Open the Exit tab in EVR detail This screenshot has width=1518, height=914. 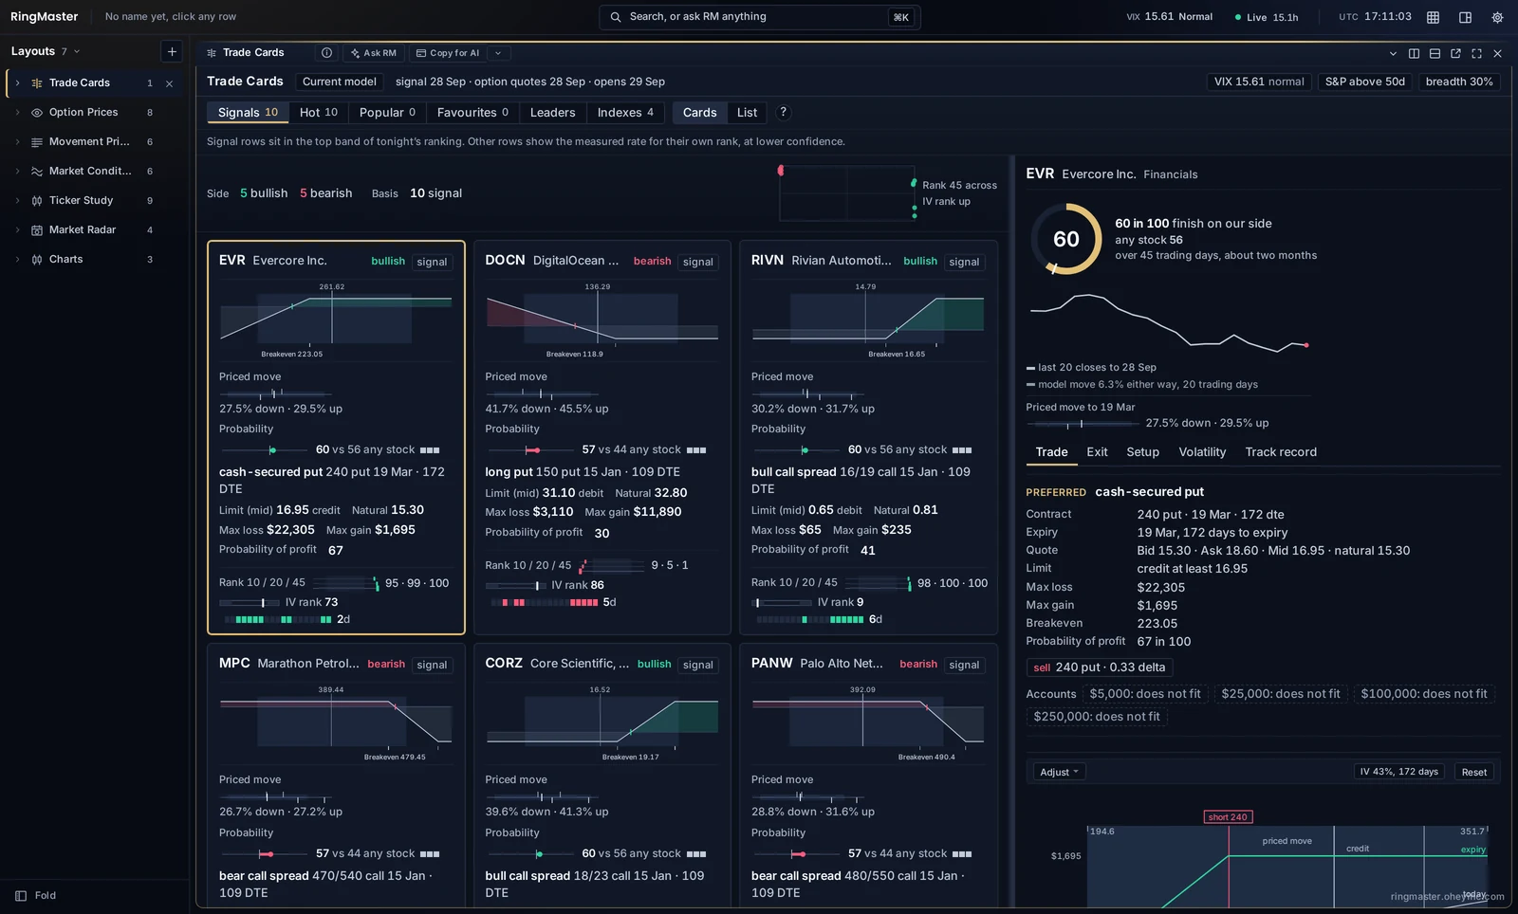click(x=1097, y=452)
